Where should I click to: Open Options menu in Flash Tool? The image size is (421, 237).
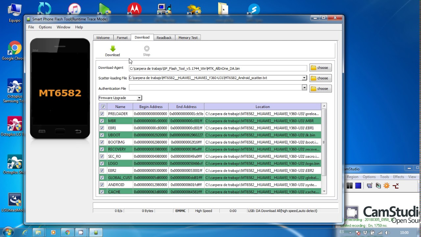tap(45, 27)
